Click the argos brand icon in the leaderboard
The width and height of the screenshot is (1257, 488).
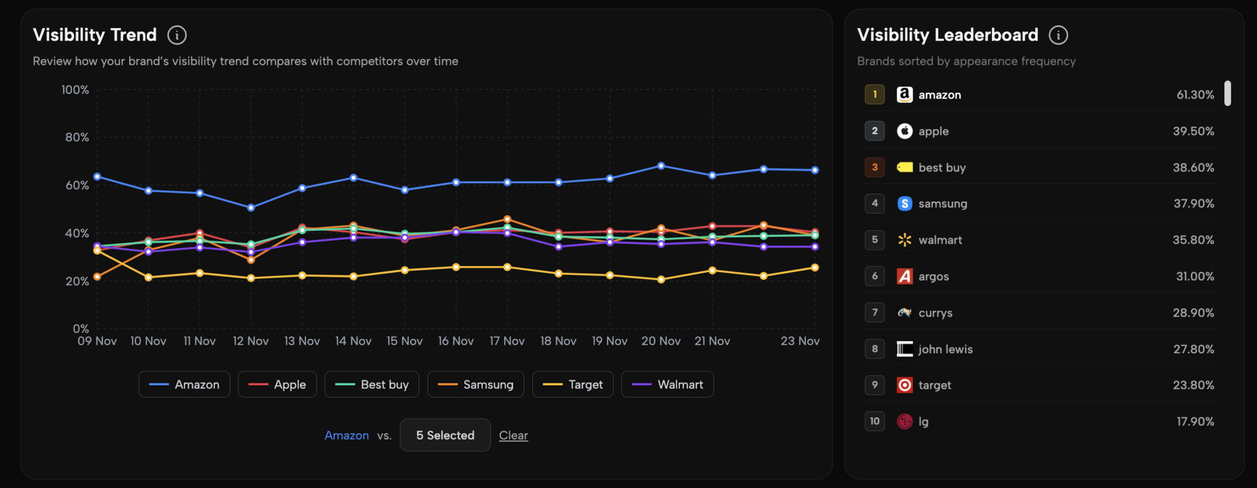[x=904, y=276]
